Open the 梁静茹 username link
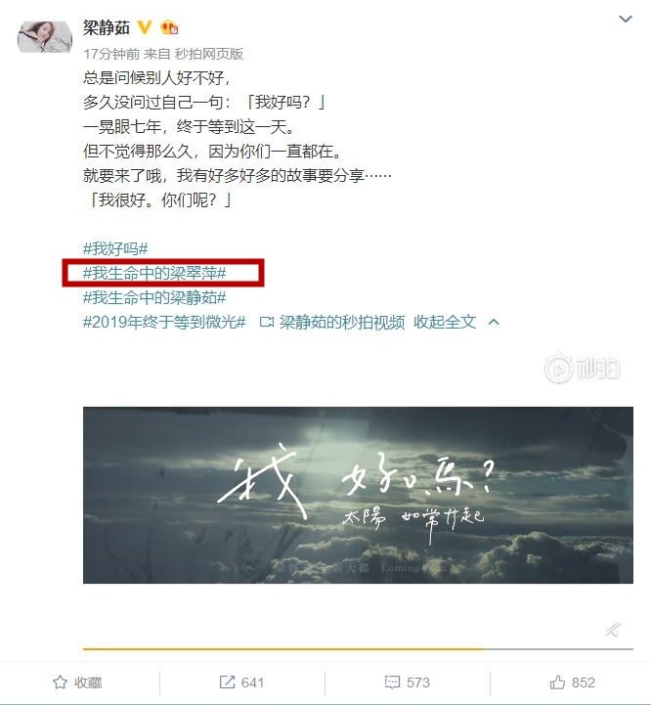The height and width of the screenshot is (705, 651). [107, 28]
